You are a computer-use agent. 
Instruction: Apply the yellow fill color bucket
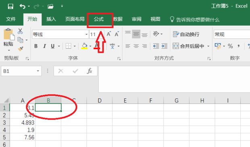[x=84, y=46]
